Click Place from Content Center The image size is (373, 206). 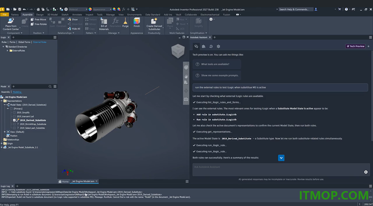tap(11, 24)
